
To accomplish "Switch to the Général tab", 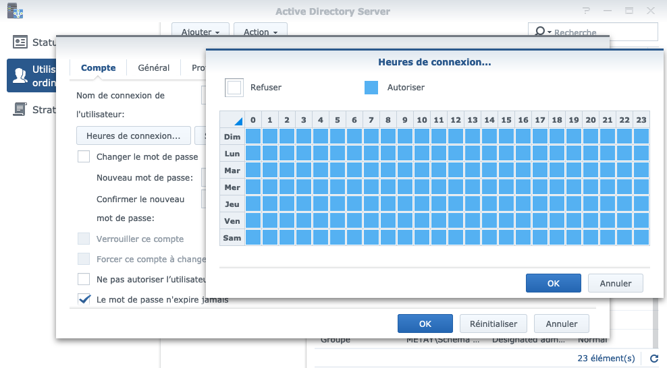I will [153, 67].
